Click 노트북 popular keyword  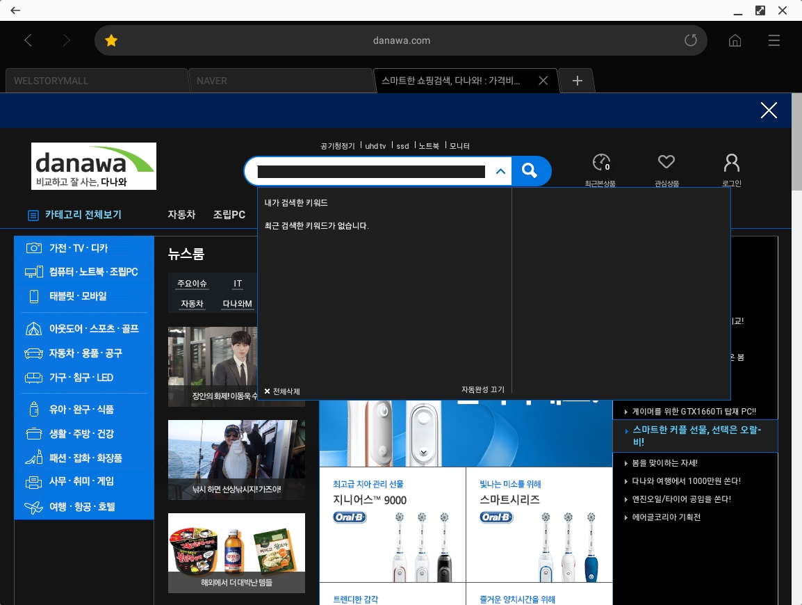(429, 146)
